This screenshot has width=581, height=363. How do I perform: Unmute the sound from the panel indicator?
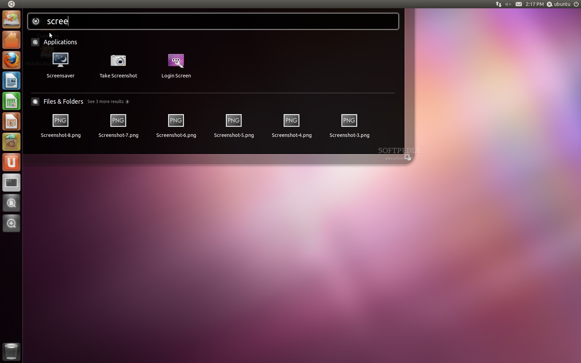pyautogui.click(x=508, y=4)
